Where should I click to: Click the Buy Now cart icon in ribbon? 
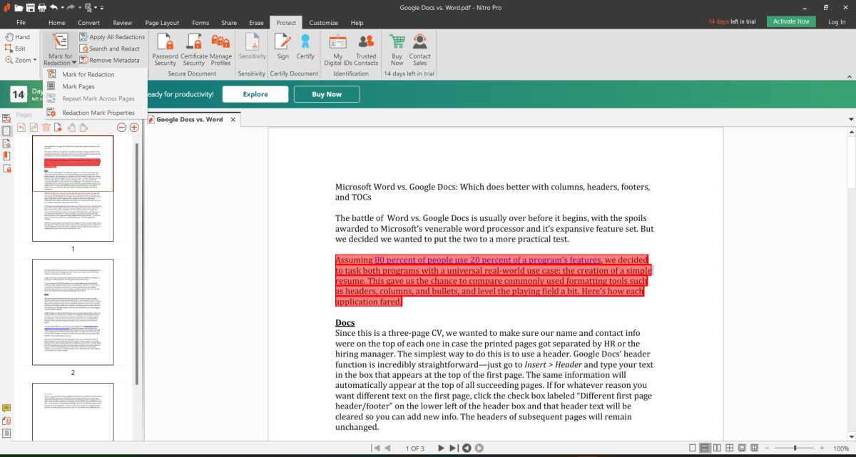397,50
